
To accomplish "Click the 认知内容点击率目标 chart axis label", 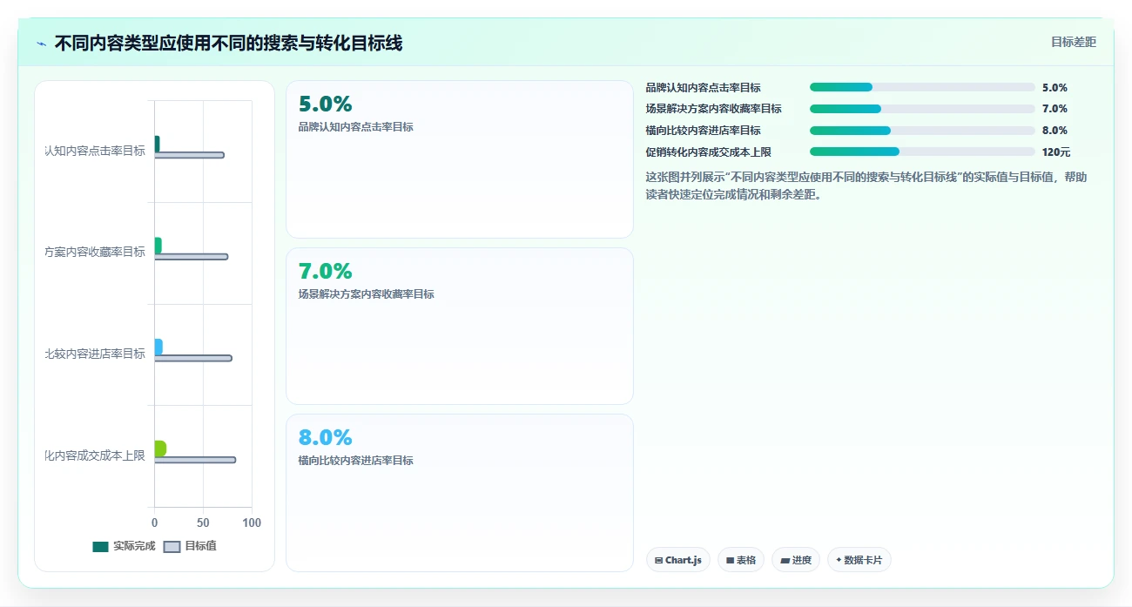I will point(95,151).
